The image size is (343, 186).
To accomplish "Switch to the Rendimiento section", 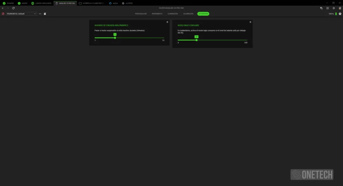I will 157,14.
